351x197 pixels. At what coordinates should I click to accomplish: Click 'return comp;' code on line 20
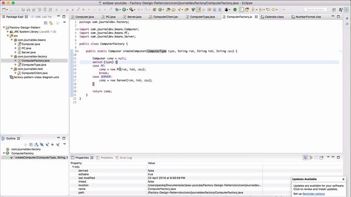pyautogui.click(x=102, y=91)
